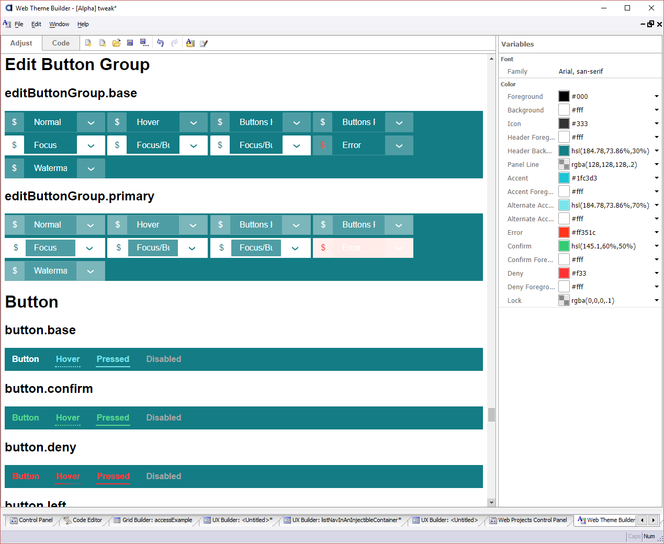
Task: Click the Icon dark gray color swatch
Action: [x=564, y=123]
